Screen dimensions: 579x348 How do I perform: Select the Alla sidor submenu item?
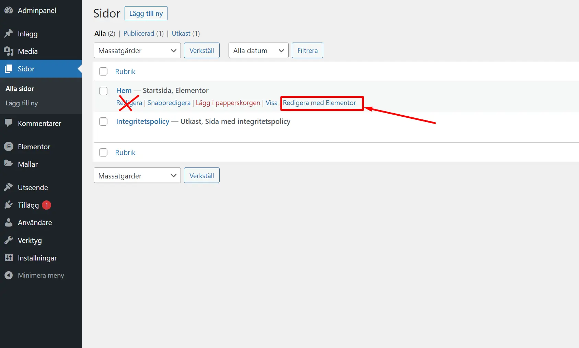pyautogui.click(x=20, y=89)
